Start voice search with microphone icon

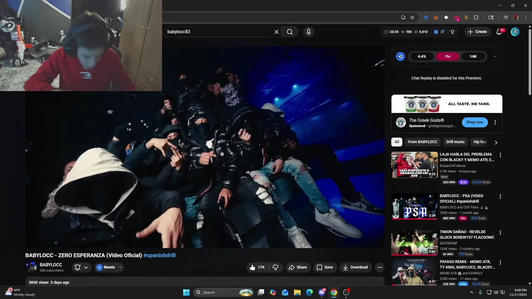[x=308, y=32]
